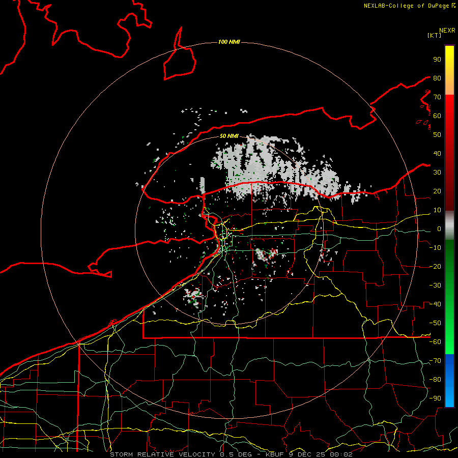458x458 pixels.
Task: Select the 0 value on the velocity scale
Action: pos(439,229)
